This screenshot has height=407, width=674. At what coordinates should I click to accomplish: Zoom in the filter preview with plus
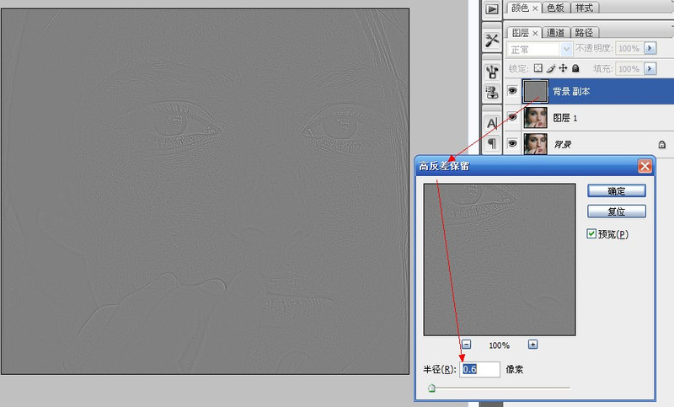[x=532, y=345]
